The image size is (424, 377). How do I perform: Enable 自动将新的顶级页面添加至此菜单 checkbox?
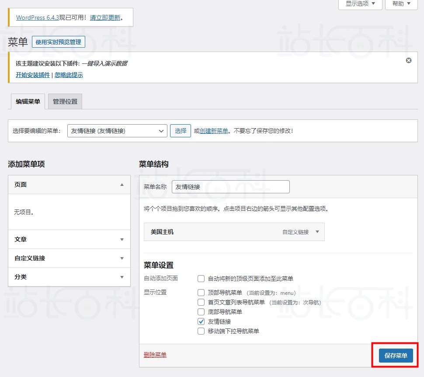pos(201,279)
